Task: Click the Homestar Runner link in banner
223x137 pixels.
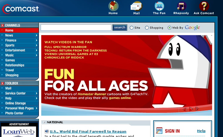Action: click(92, 94)
